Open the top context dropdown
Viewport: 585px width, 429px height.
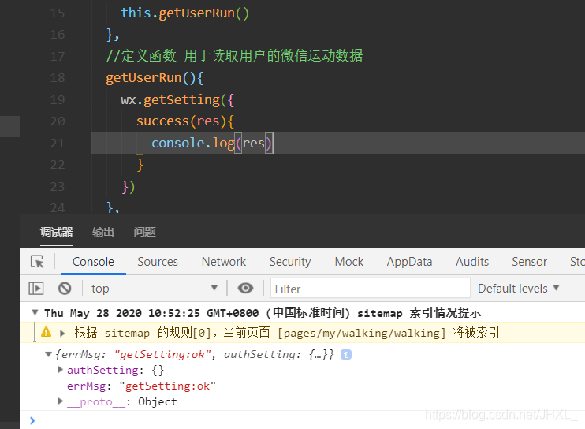[155, 289]
